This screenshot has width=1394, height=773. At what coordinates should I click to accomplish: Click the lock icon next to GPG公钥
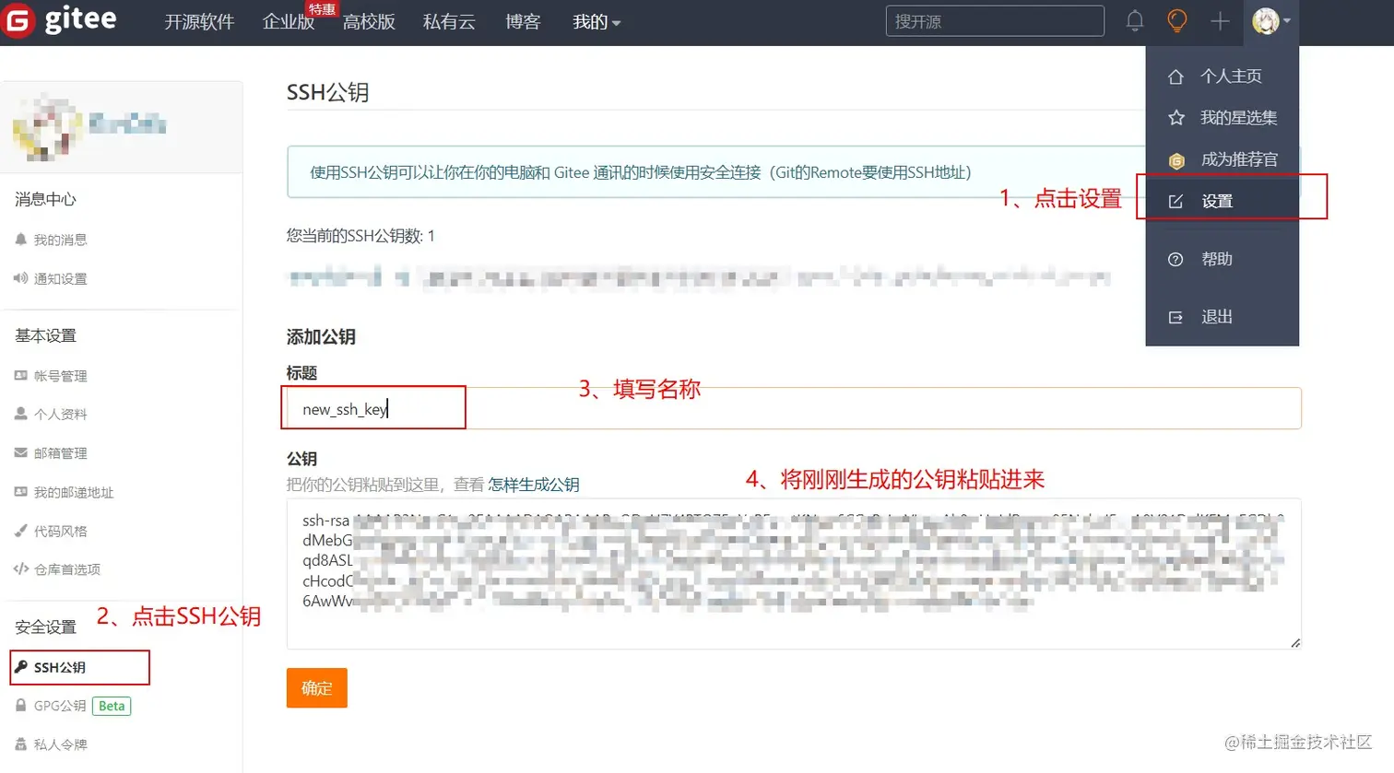click(x=20, y=705)
